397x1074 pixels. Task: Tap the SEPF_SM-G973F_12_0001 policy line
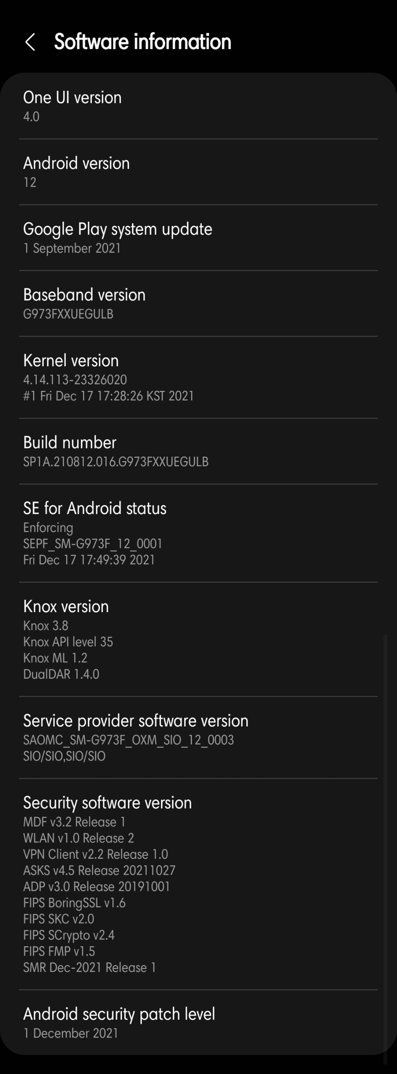(93, 544)
